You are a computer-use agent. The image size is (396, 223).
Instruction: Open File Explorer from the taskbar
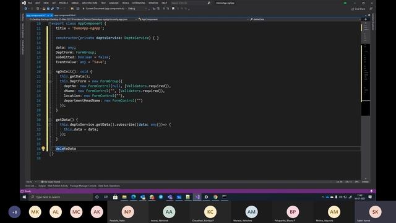point(124,197)
